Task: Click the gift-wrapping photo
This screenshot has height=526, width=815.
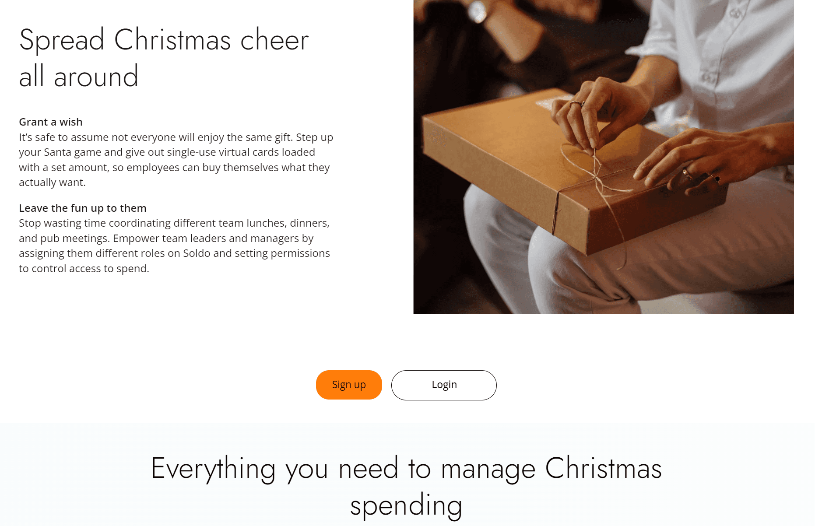Action: (604, 157)
